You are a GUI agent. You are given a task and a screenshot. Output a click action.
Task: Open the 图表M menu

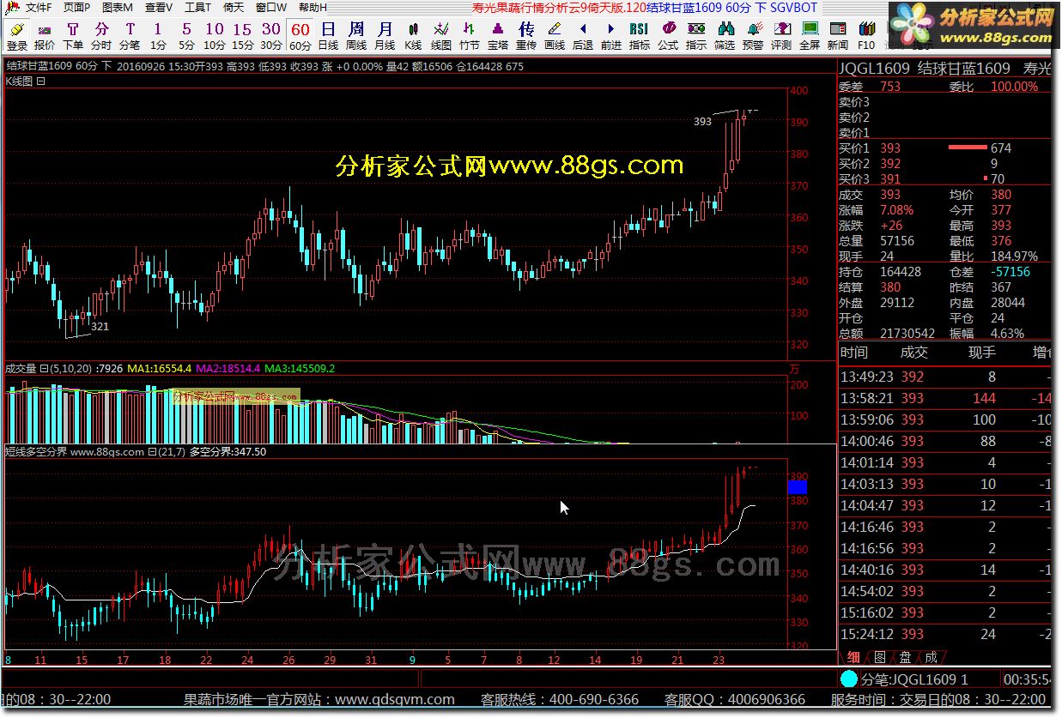click(118, 8)
